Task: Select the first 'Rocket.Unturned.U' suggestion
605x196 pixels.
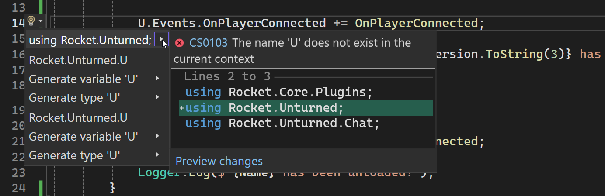Action: tap(78, 60)
